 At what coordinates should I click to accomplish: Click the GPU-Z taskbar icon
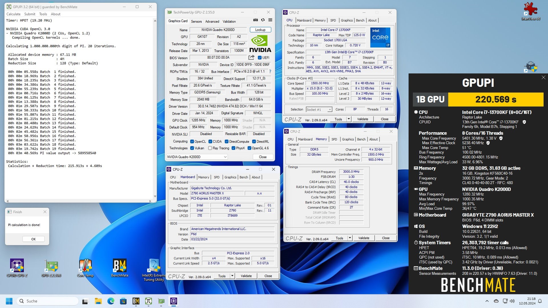tap(161, 301)
